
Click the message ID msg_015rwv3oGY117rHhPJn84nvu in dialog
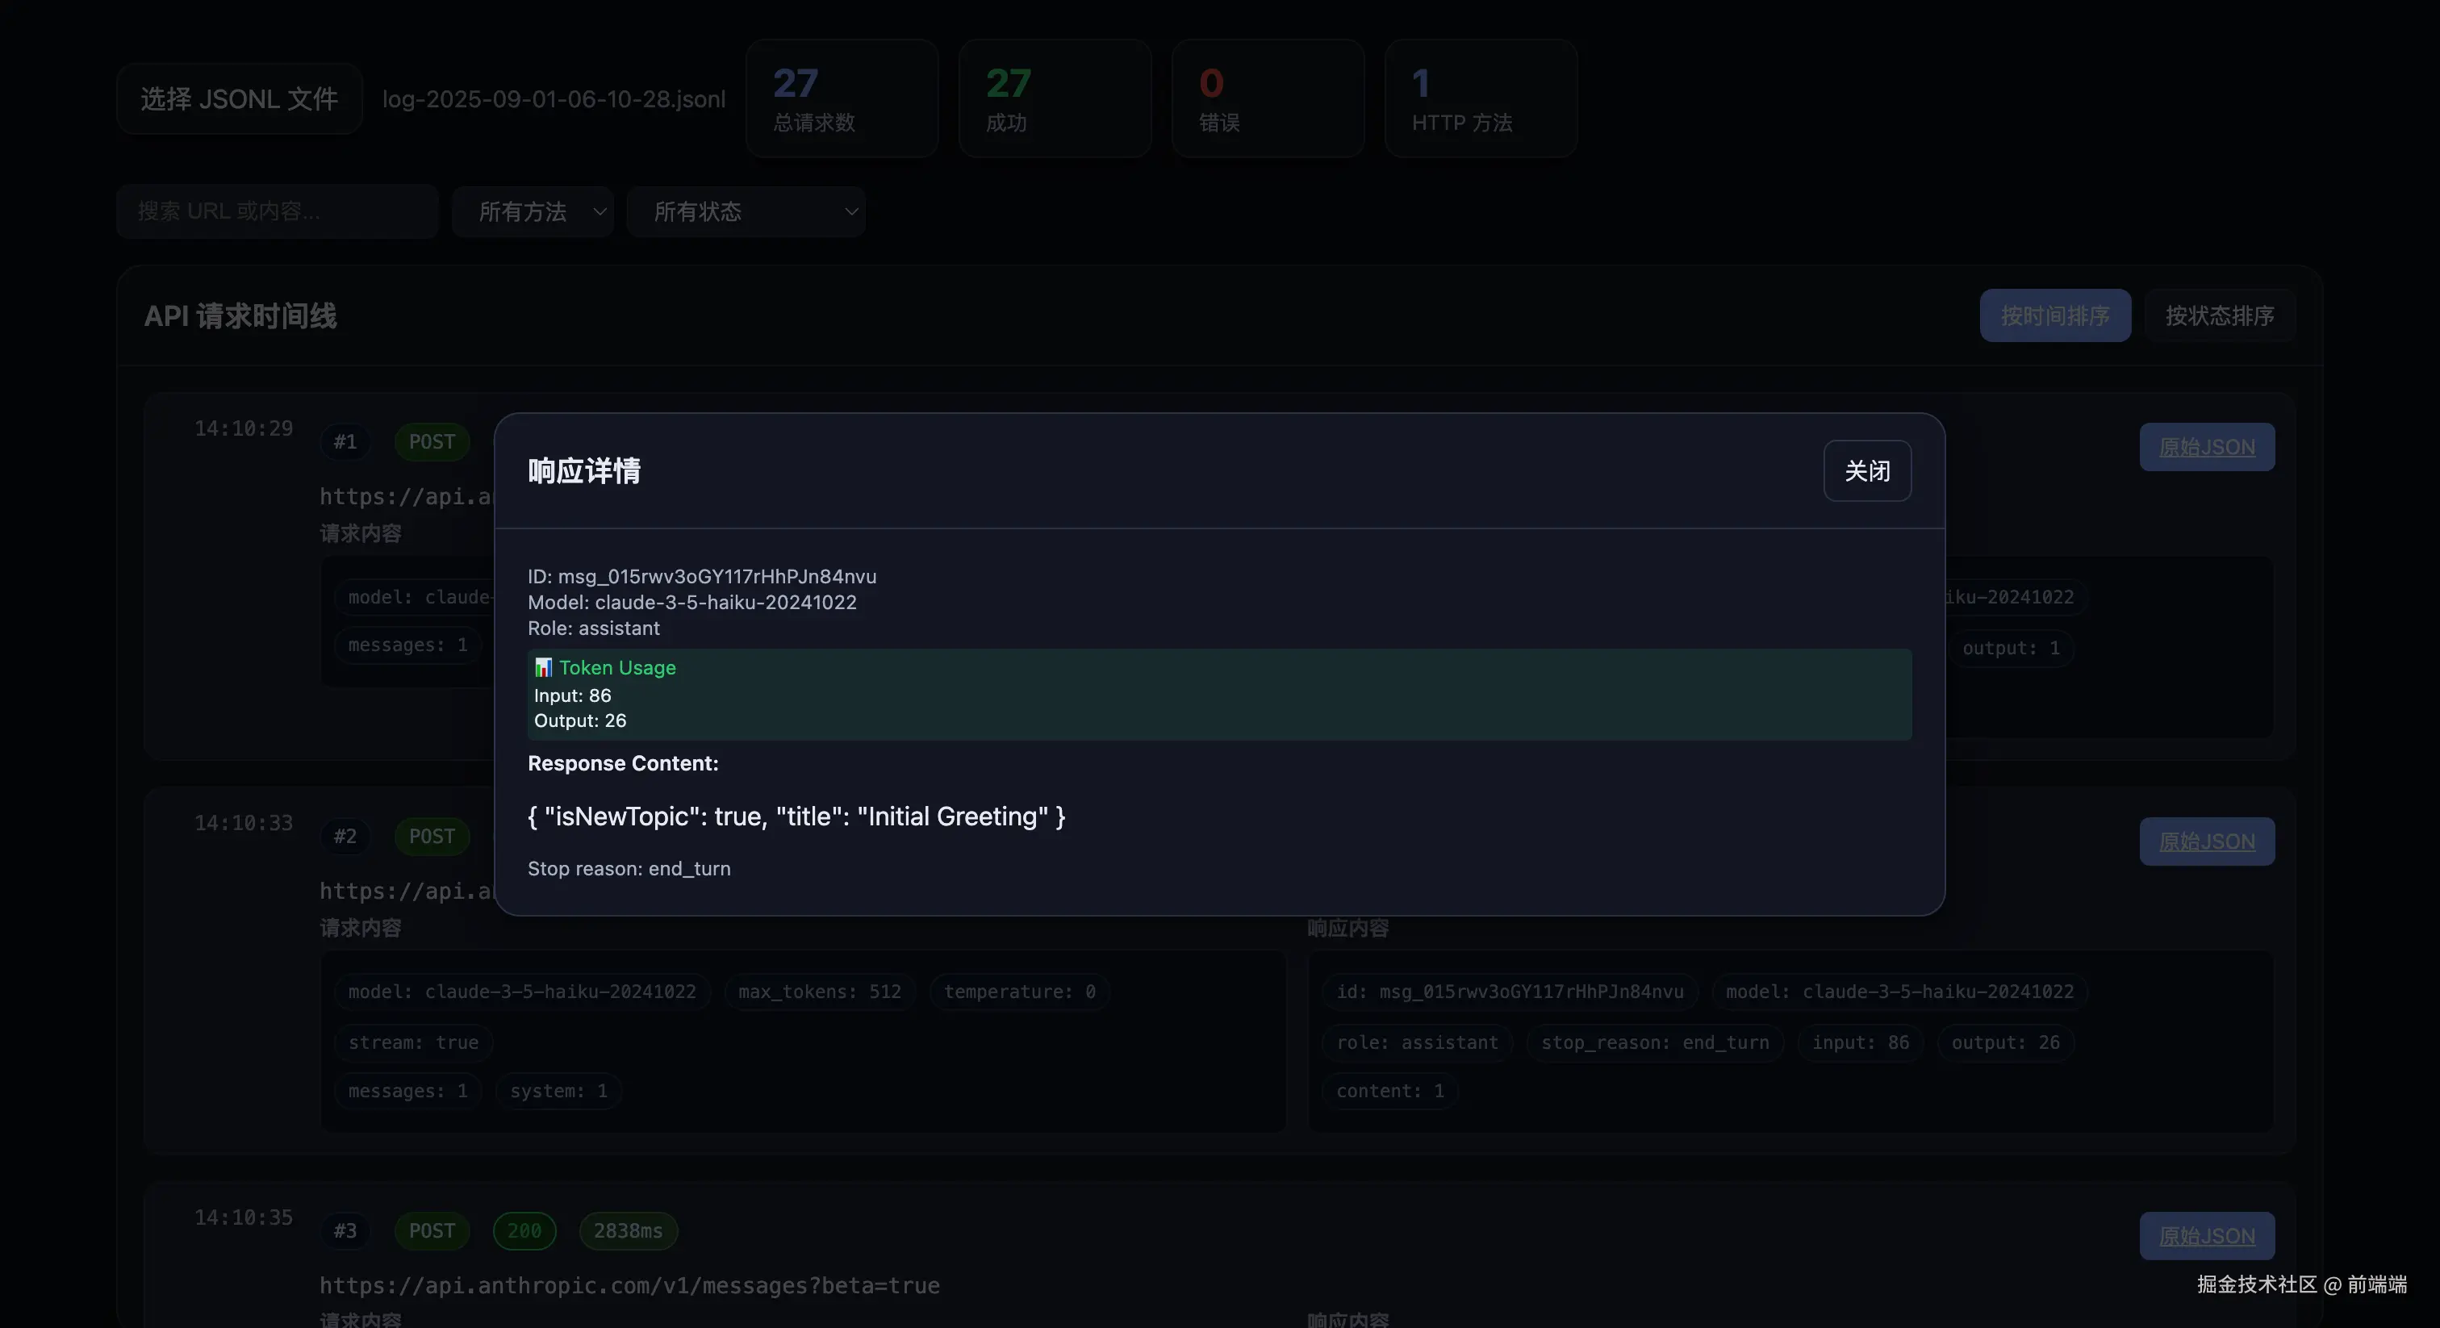click(717, 576)
